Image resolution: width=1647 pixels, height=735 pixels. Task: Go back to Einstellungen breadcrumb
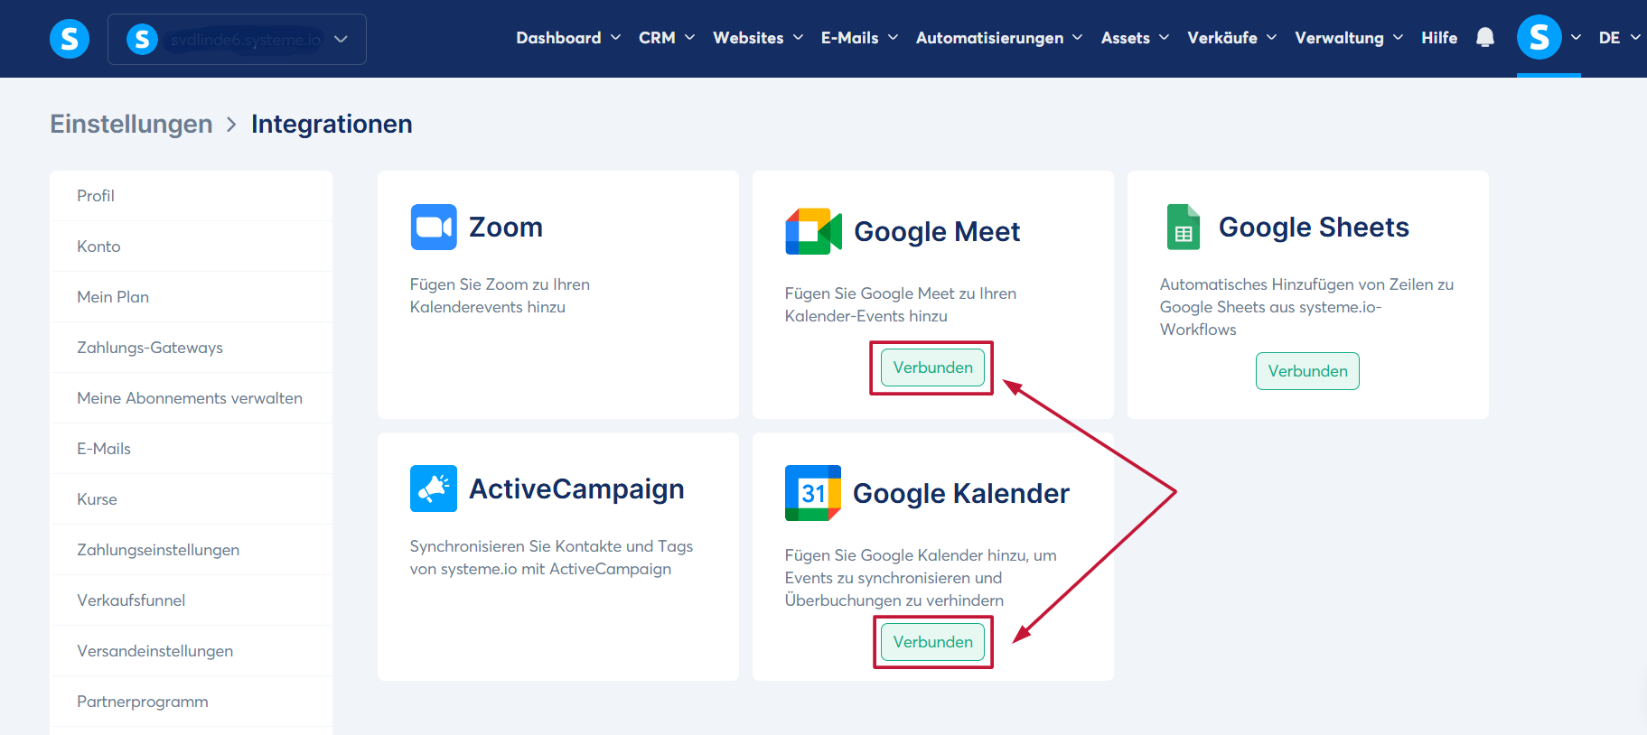coord(131,124)
